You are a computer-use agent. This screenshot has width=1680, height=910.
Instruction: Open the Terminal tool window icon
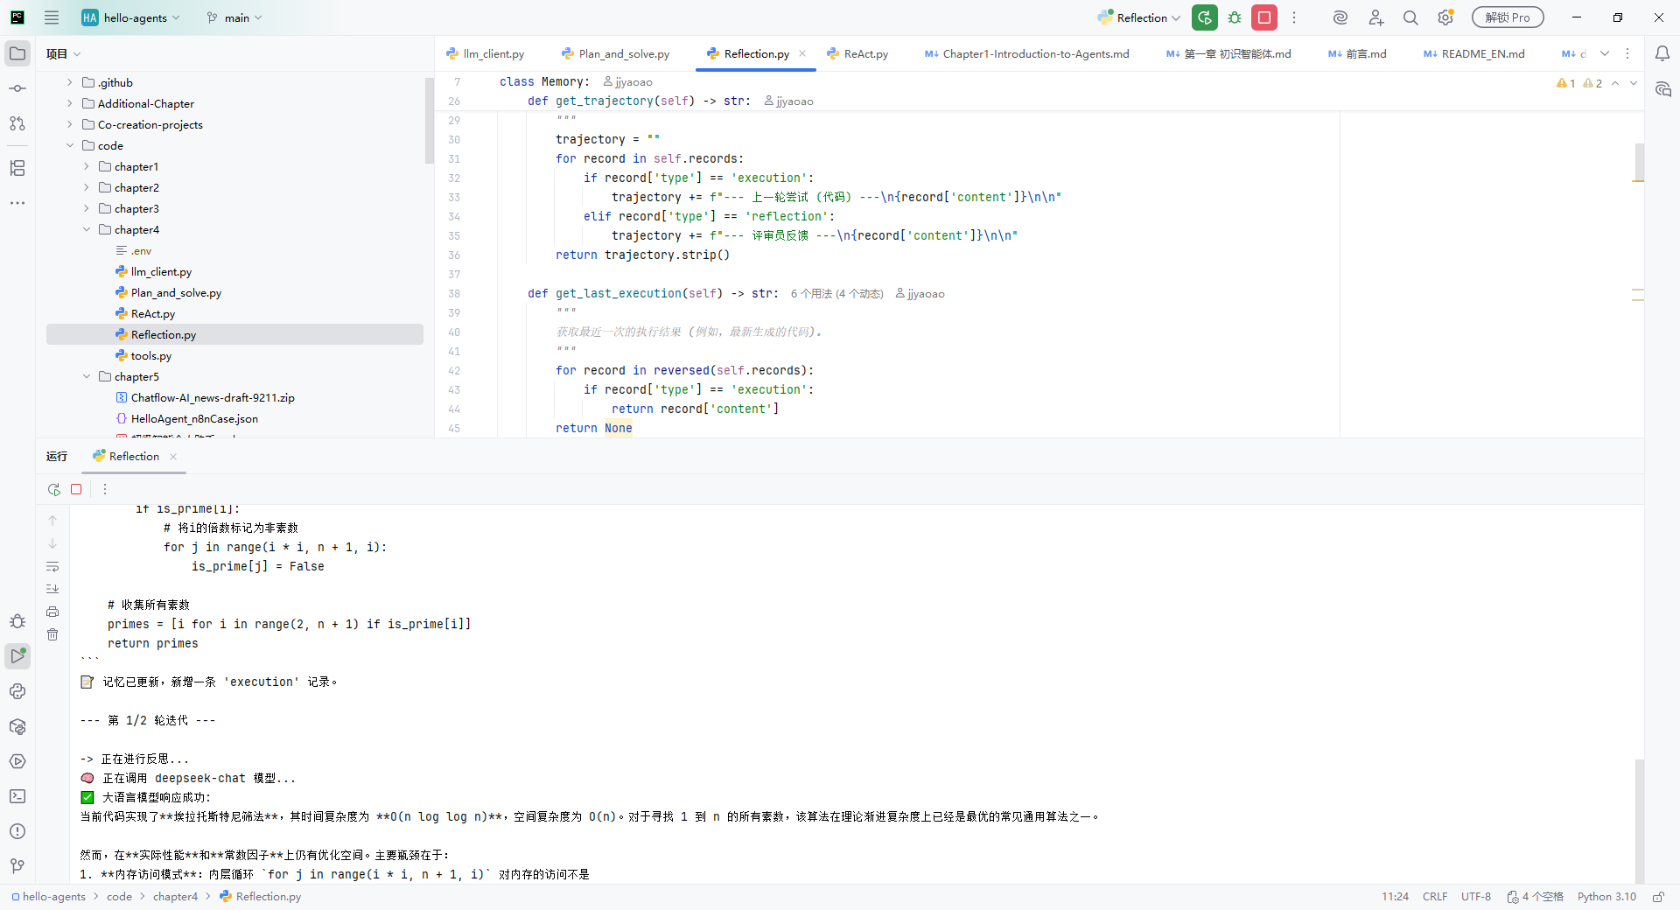coord(17,796)
